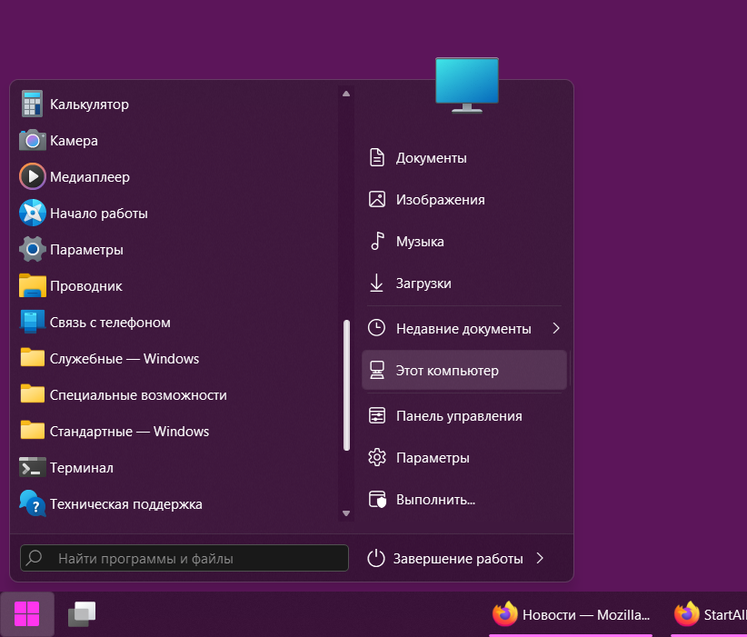Open shutdown options arrow next to Завершение работы

(540, 558)
